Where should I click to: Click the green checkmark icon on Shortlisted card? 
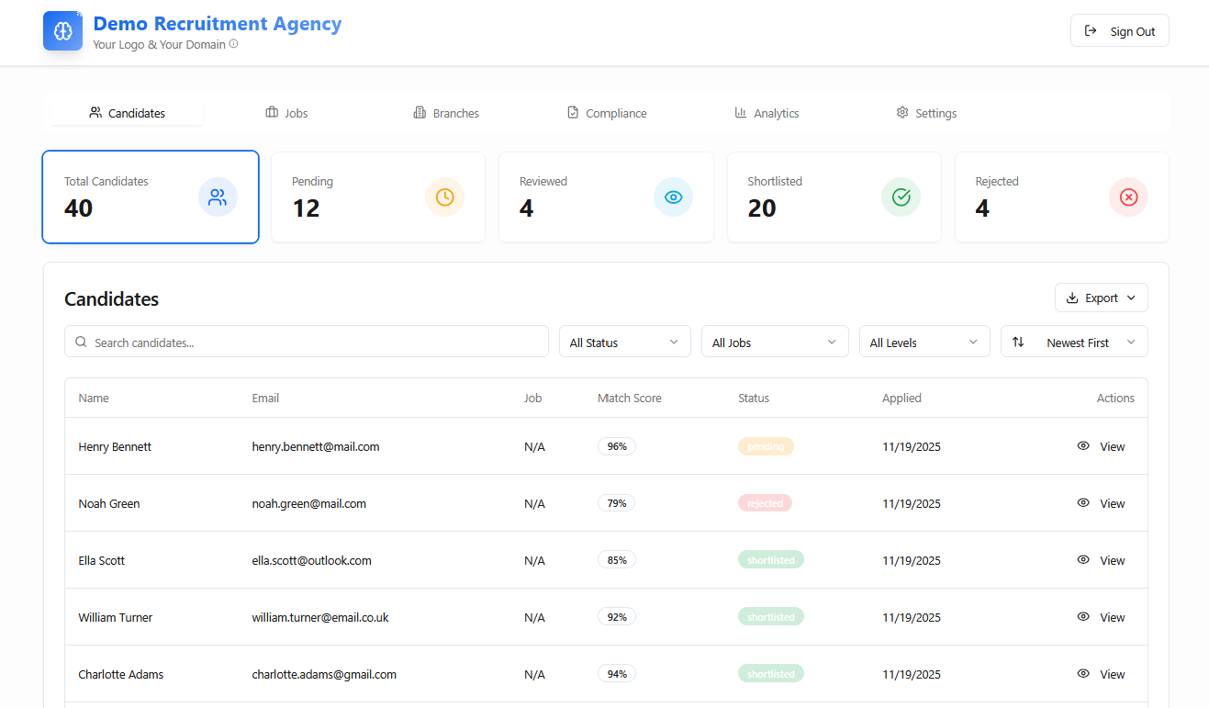coord(901,197)
